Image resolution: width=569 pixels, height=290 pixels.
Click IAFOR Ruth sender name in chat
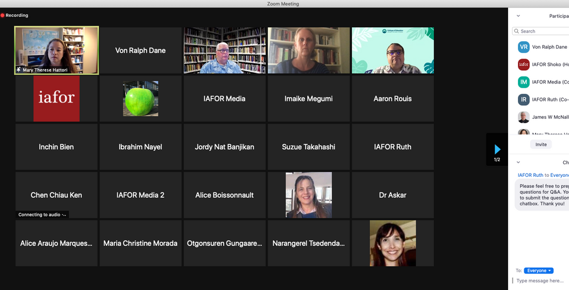click(x=531, y=175)
